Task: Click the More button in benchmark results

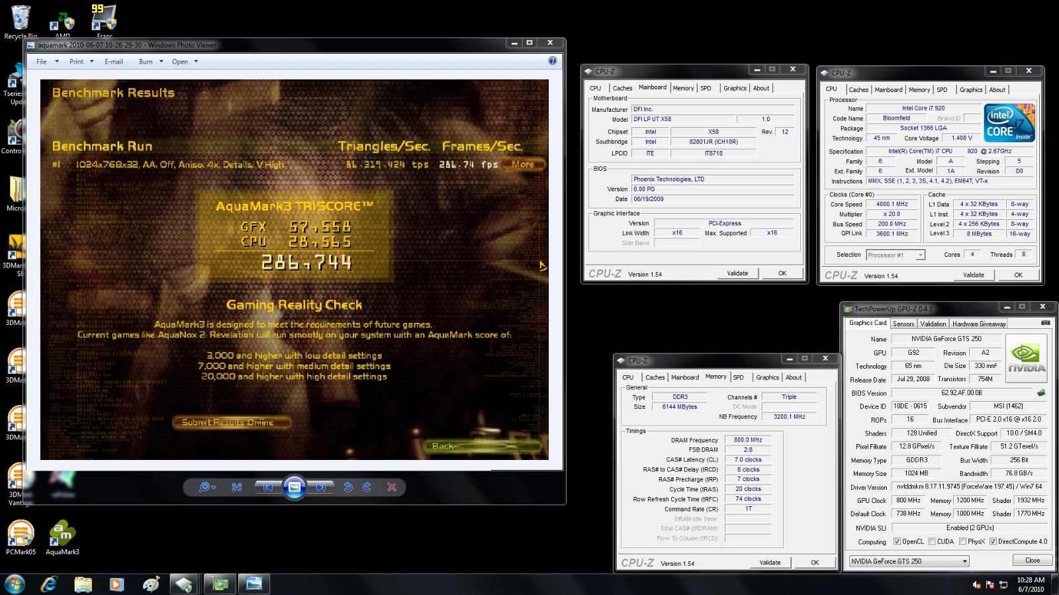Action: click(523, 164)
